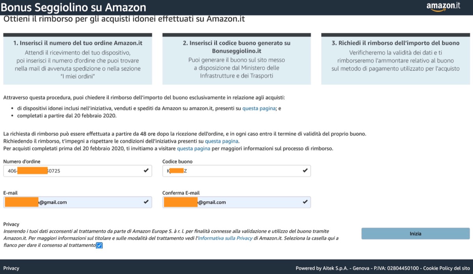Image resolution: width=473 pixels, height=274 pixels.
Task: Select step 2 voucher code info panel
Action: coord(236,59)
